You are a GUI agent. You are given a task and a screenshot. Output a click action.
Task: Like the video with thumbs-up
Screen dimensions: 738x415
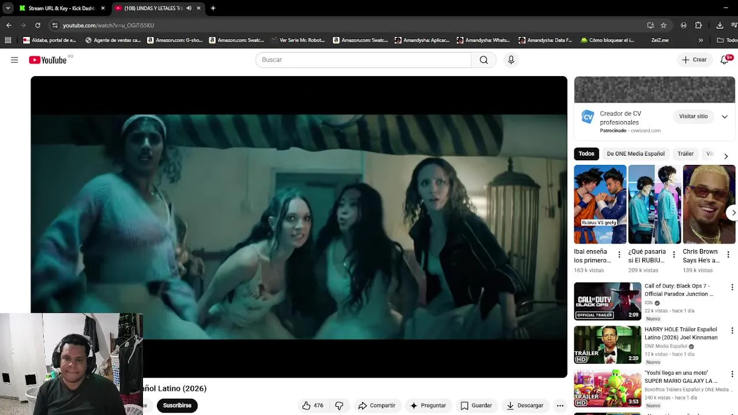coord(312,406)
